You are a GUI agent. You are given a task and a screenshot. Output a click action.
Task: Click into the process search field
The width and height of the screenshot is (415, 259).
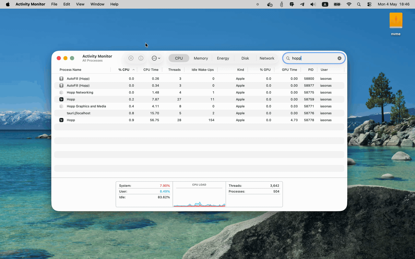[x=314, y=58]
